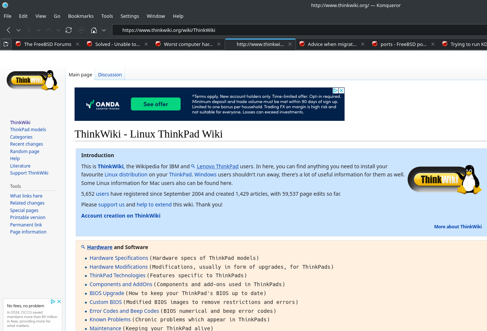Close the 'Worst computer har...' tab

[x=219, y=44]
